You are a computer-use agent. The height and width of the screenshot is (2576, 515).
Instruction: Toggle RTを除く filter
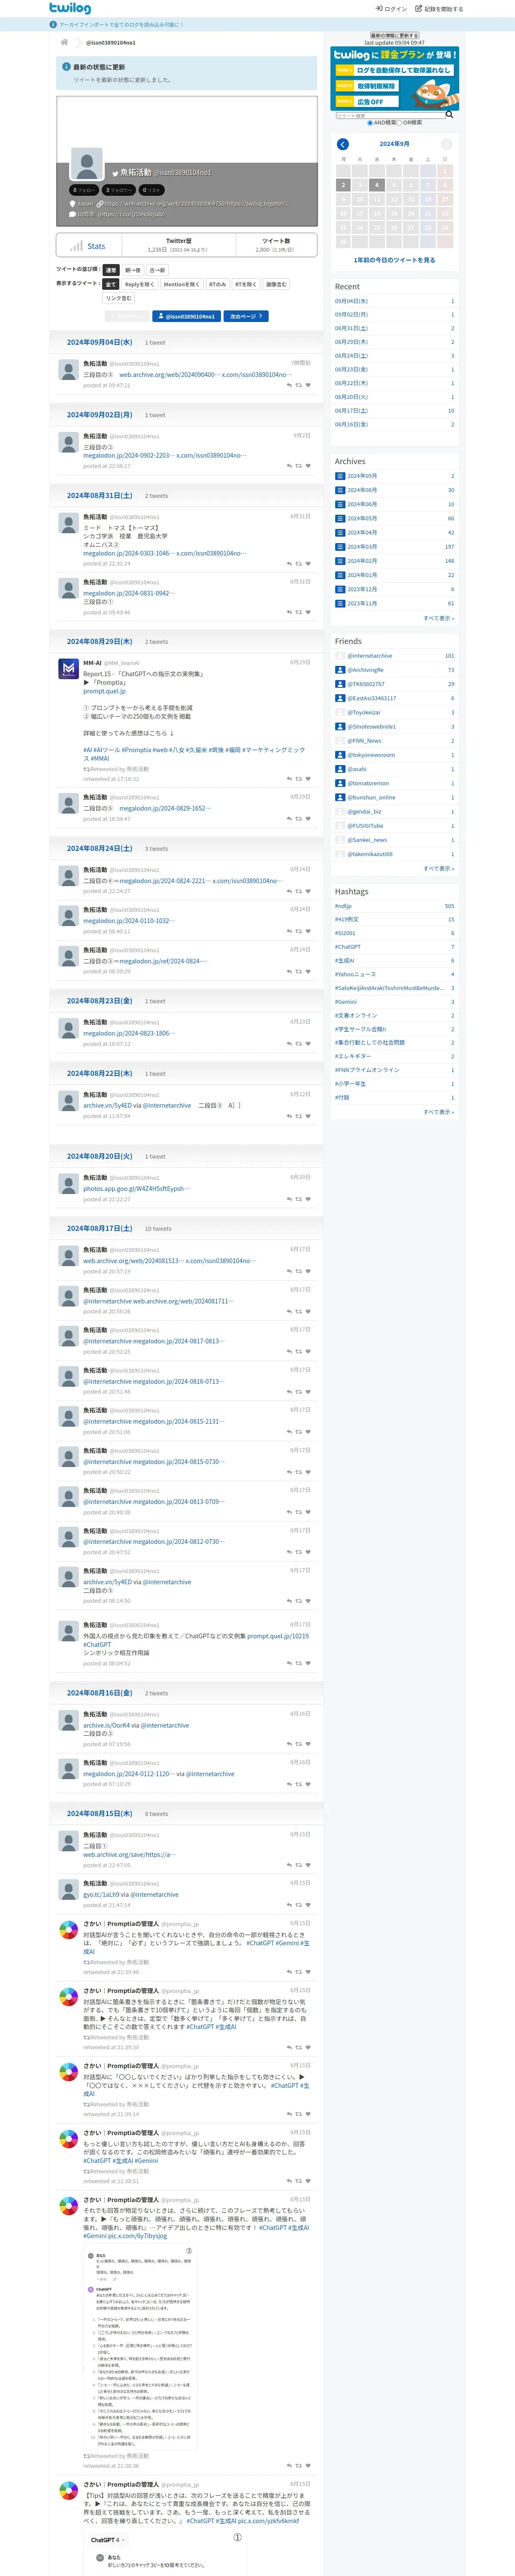pos(245,284)
